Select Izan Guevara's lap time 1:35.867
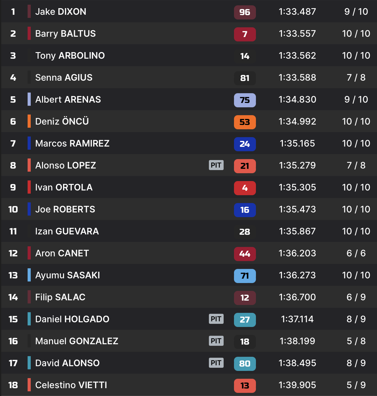 click(x=297, y=231)
